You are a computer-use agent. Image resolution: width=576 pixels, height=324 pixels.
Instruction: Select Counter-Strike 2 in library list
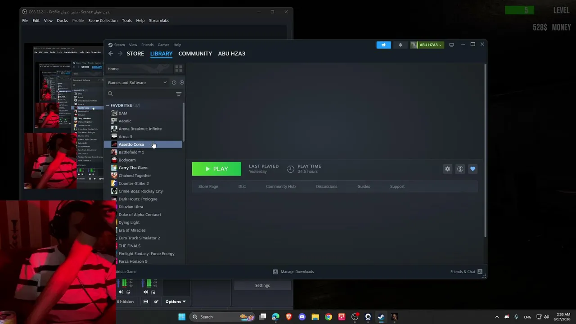tap(143, 183)
